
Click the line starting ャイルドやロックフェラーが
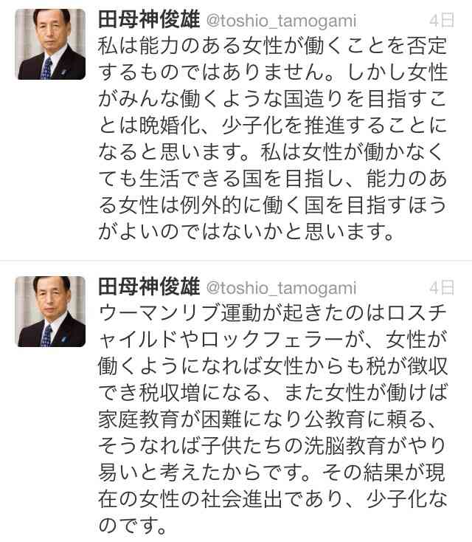pyautogui.click(x=273, y=340)
